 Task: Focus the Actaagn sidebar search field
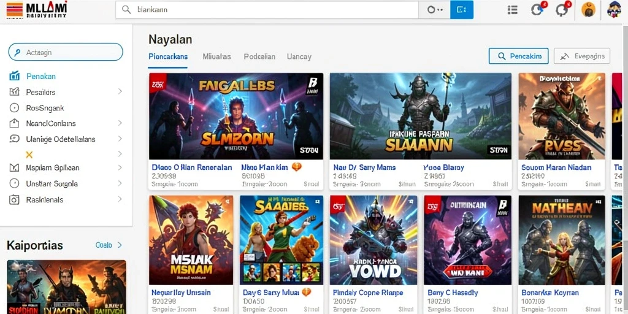coord(66,52)
